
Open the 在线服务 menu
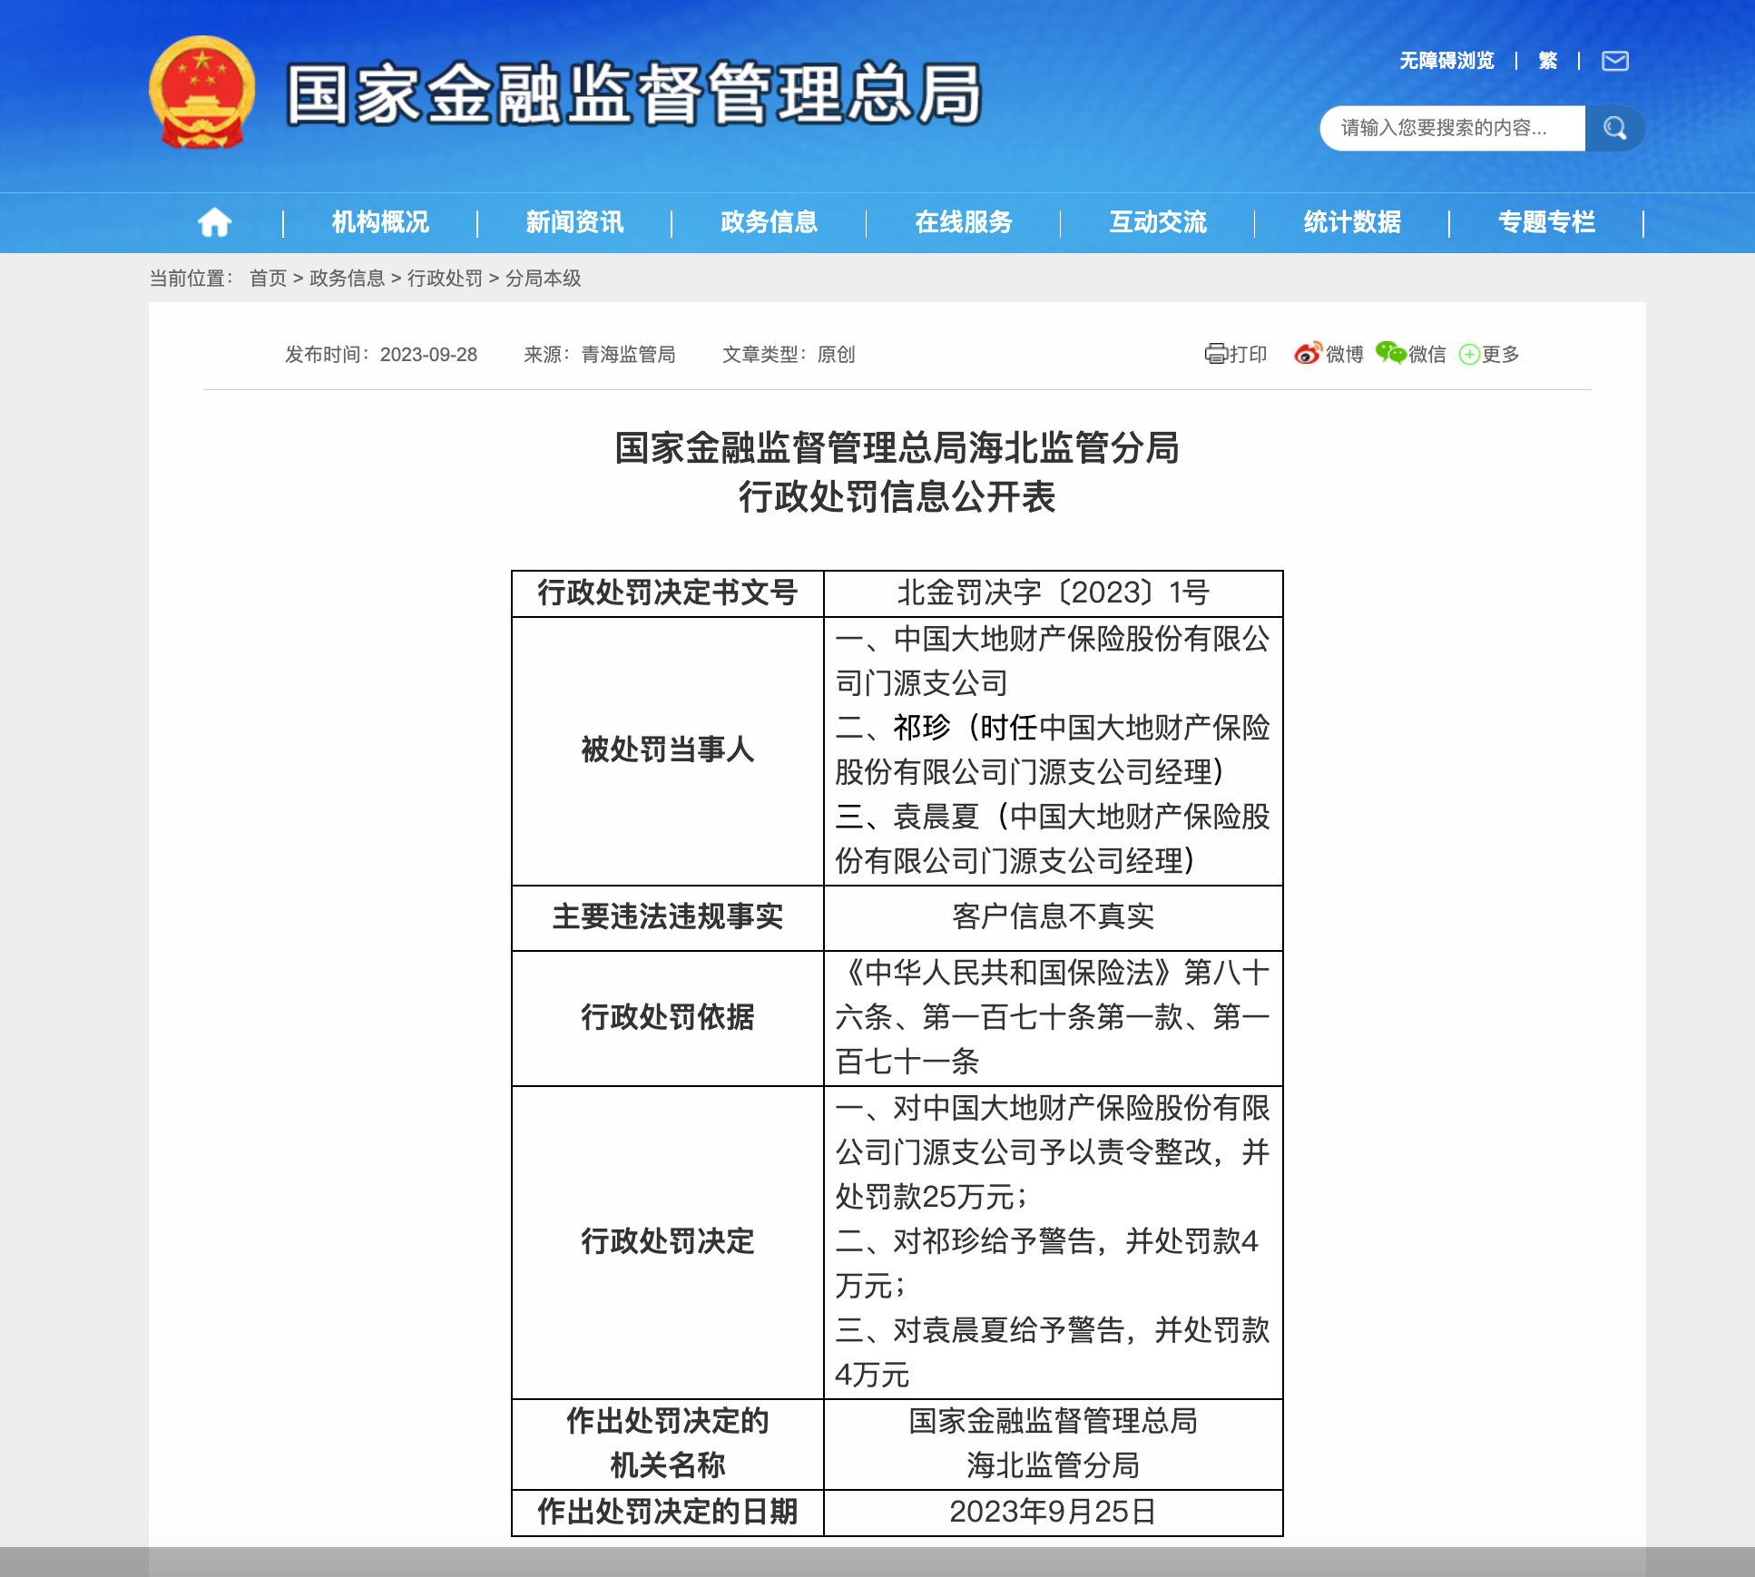pos(964,222)
